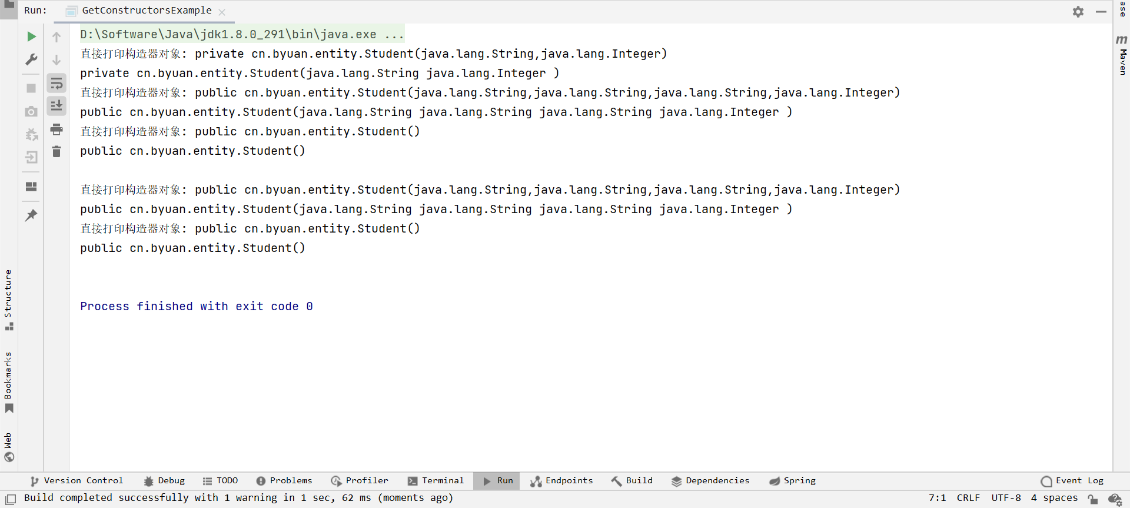Viewport: 1130px width, 508px height.
Task: Change the 4 spaces indent setting
Action: (x=1054, y=498)
